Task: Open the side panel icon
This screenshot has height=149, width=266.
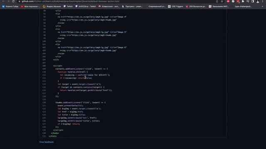Action: 253,1
